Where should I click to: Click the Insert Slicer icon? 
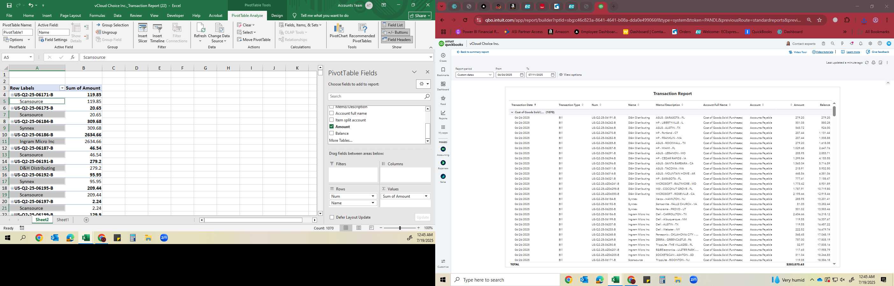tap(142, 33)
